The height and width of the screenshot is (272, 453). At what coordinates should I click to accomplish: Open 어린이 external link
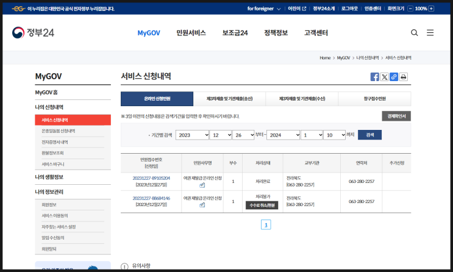click(297, 9)
